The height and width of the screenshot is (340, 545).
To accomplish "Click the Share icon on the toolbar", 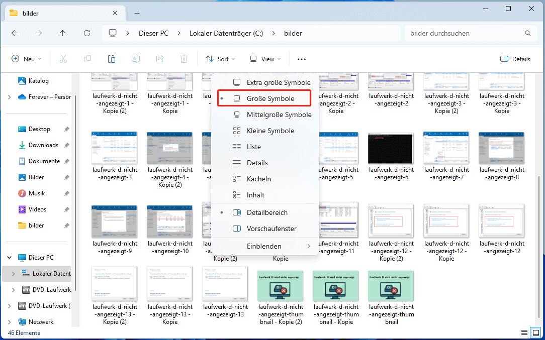I will (159, 59).
